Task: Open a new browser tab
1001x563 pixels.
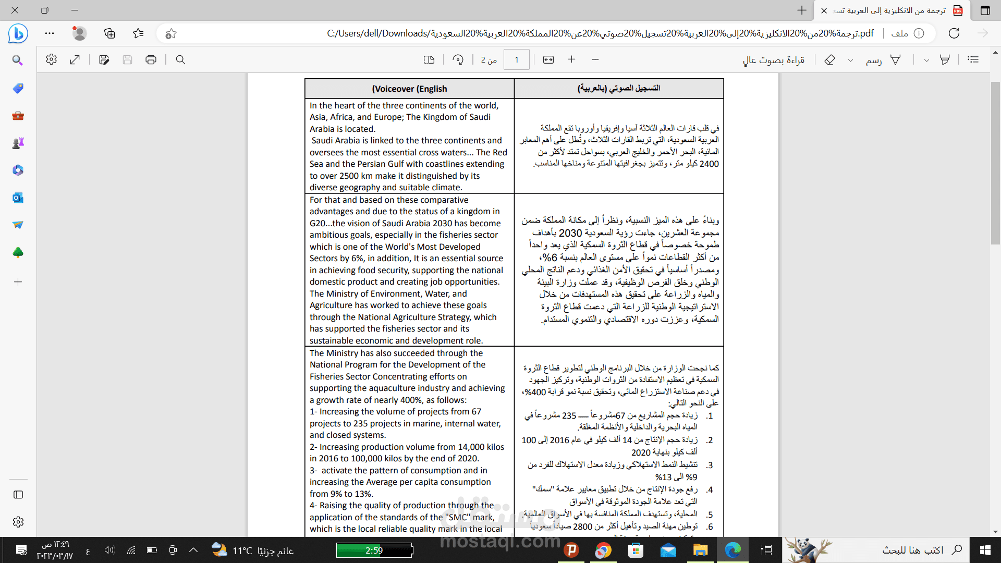Action: pos(802,10)
